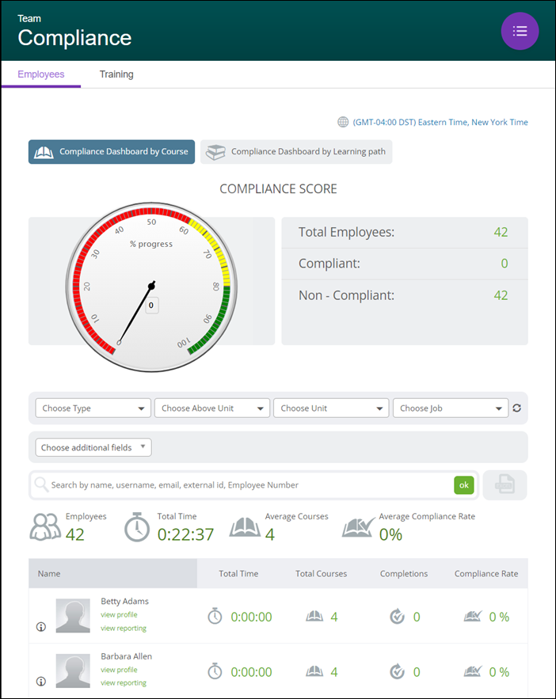Click the refresh icon next to Choose Job
The width and height of the screenshot is (556, 699).
pos(516,407)
